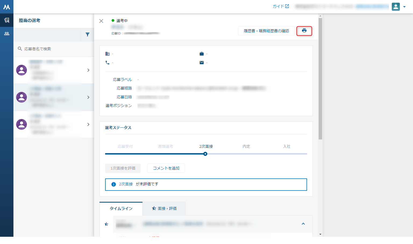Click the scrollbar up arrow
Image resolution: width=413 pixels, height=244 pixels.
pyautogui.click(x=320, y=16)
